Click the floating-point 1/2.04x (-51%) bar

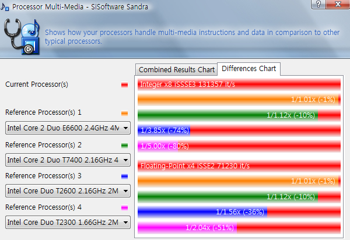point(187,228)
